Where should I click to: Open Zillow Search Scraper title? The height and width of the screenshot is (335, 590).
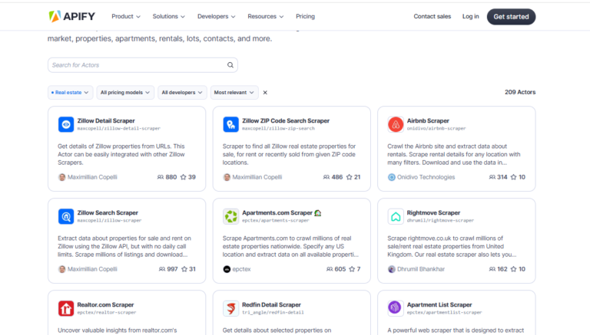click(x=108, y=213)
